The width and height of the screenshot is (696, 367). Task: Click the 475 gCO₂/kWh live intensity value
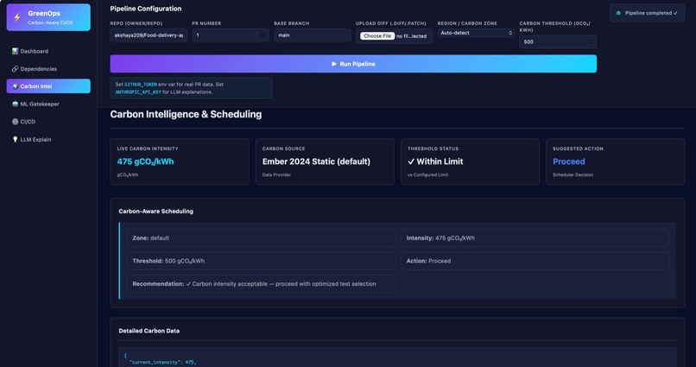coord(146,161)
